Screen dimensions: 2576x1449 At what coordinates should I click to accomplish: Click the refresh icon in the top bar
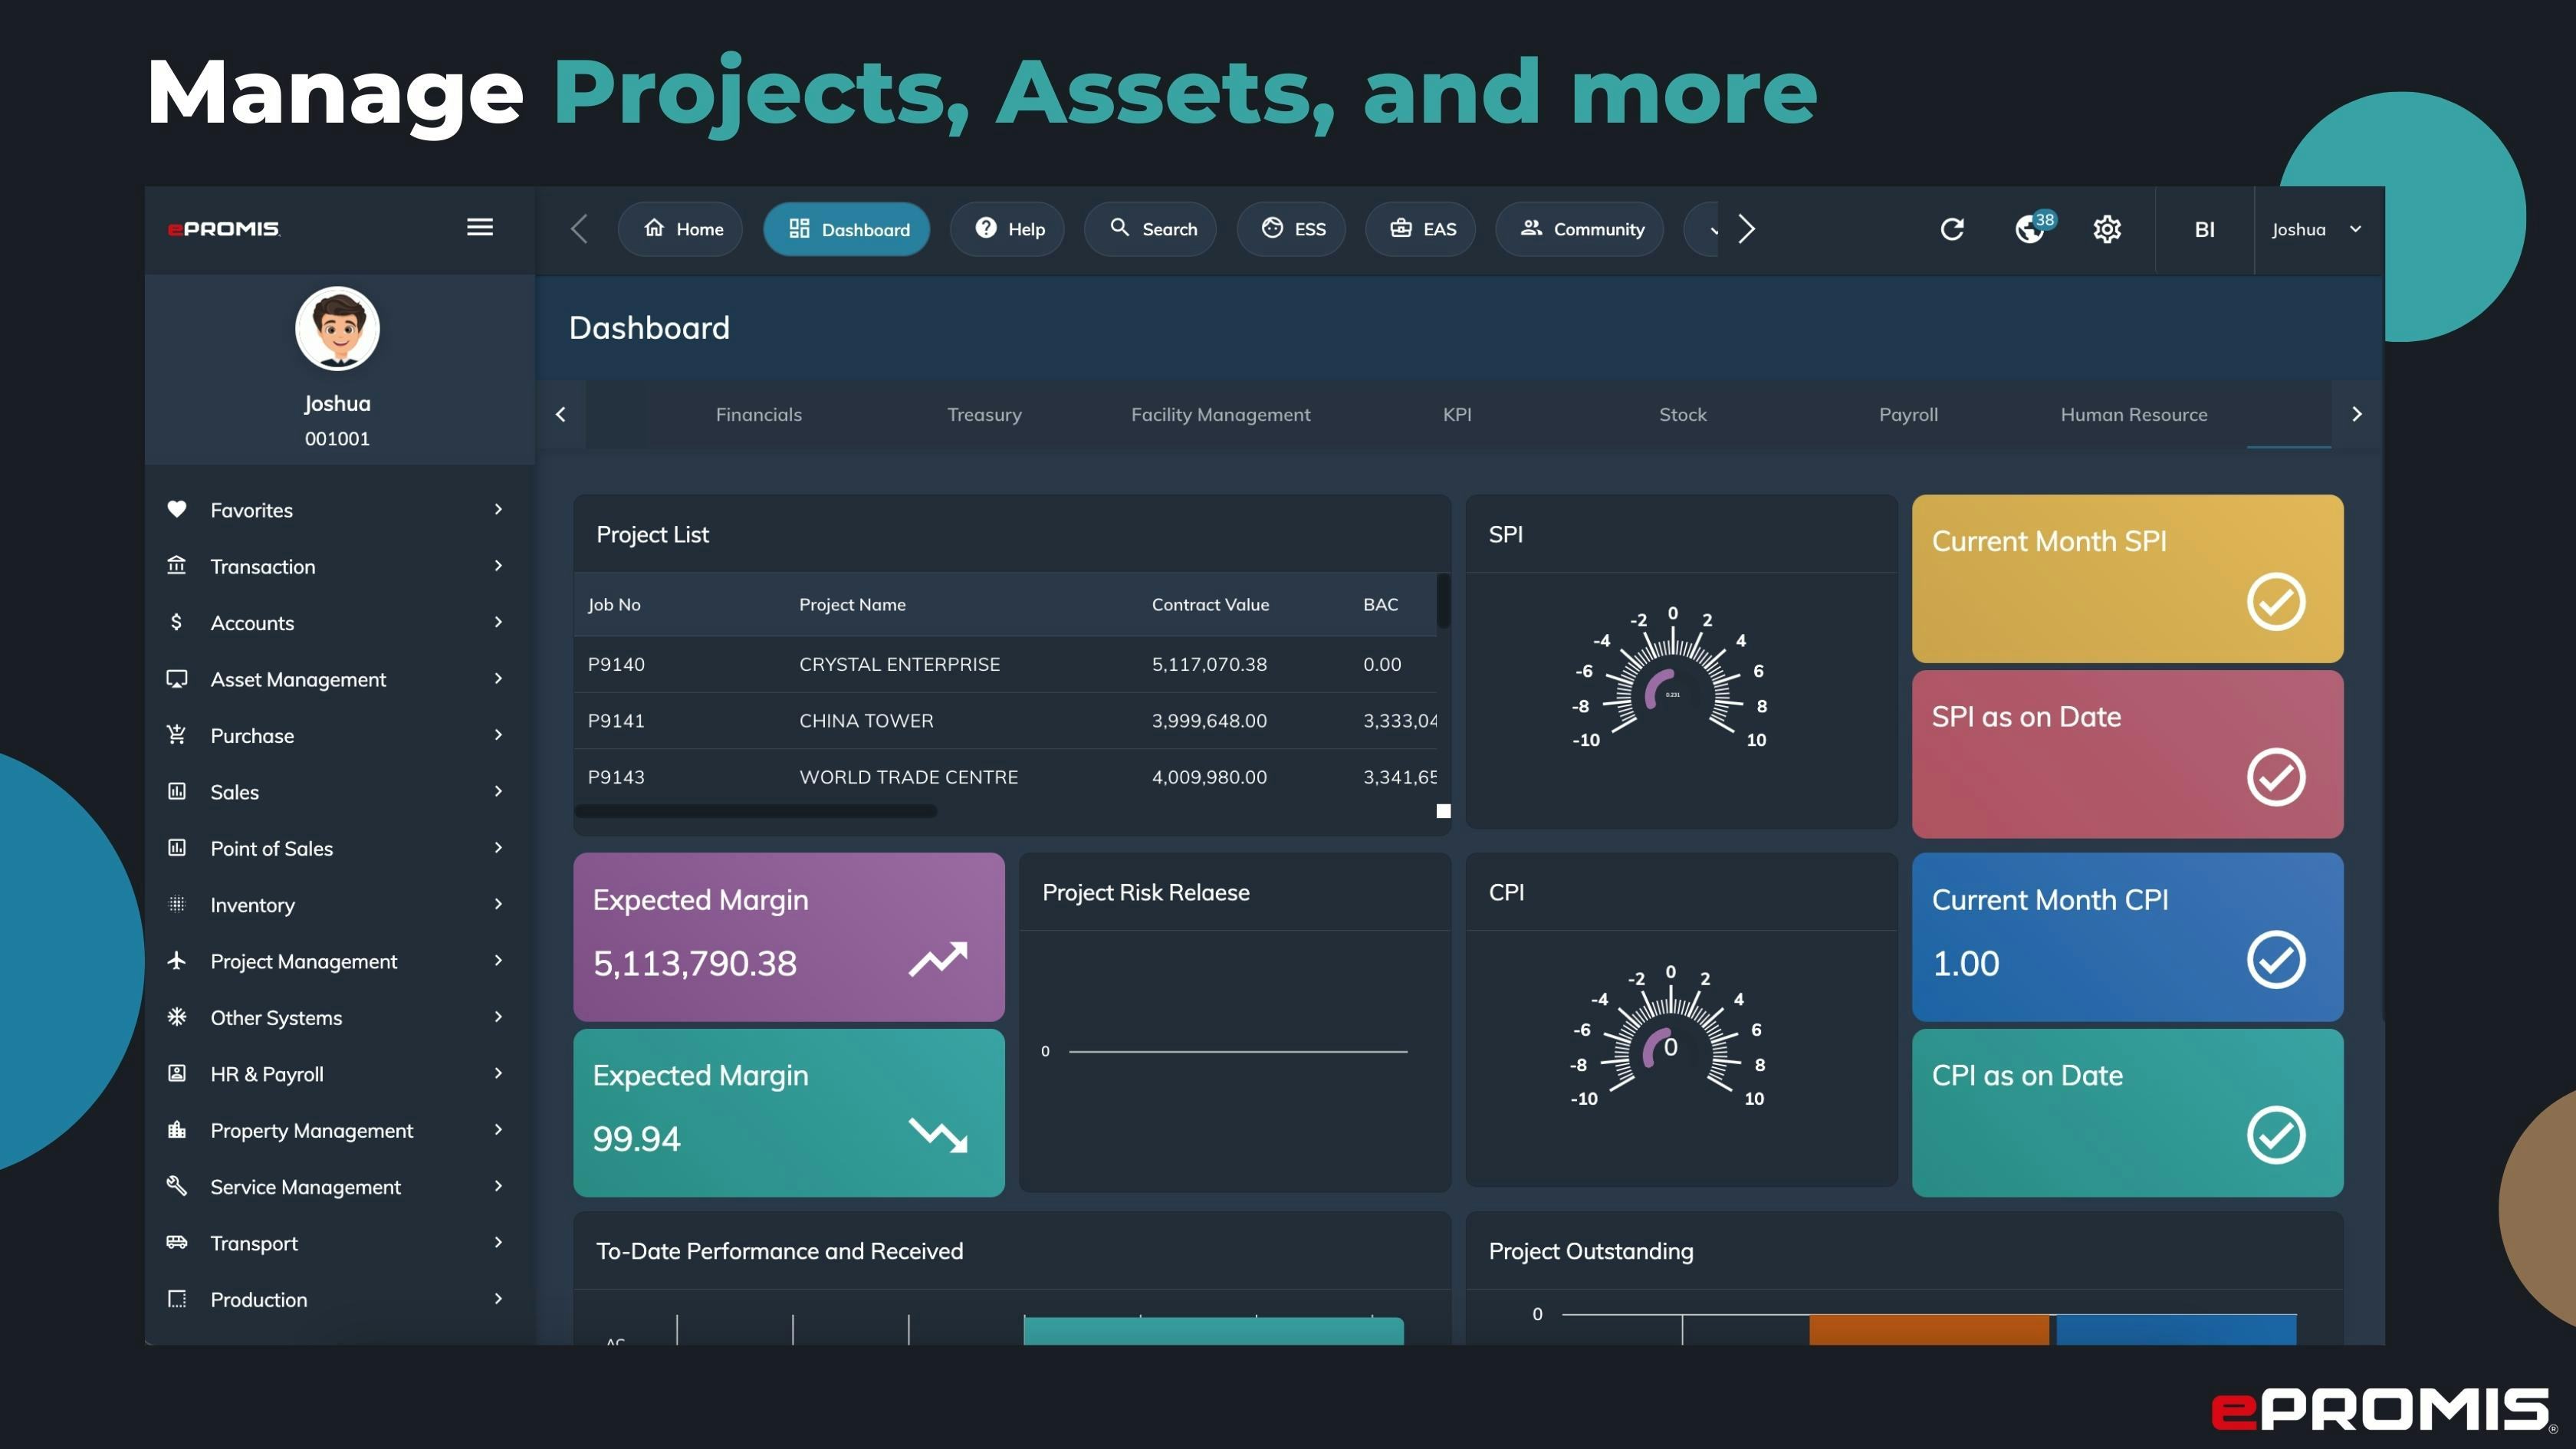(x=1953, y=229)
